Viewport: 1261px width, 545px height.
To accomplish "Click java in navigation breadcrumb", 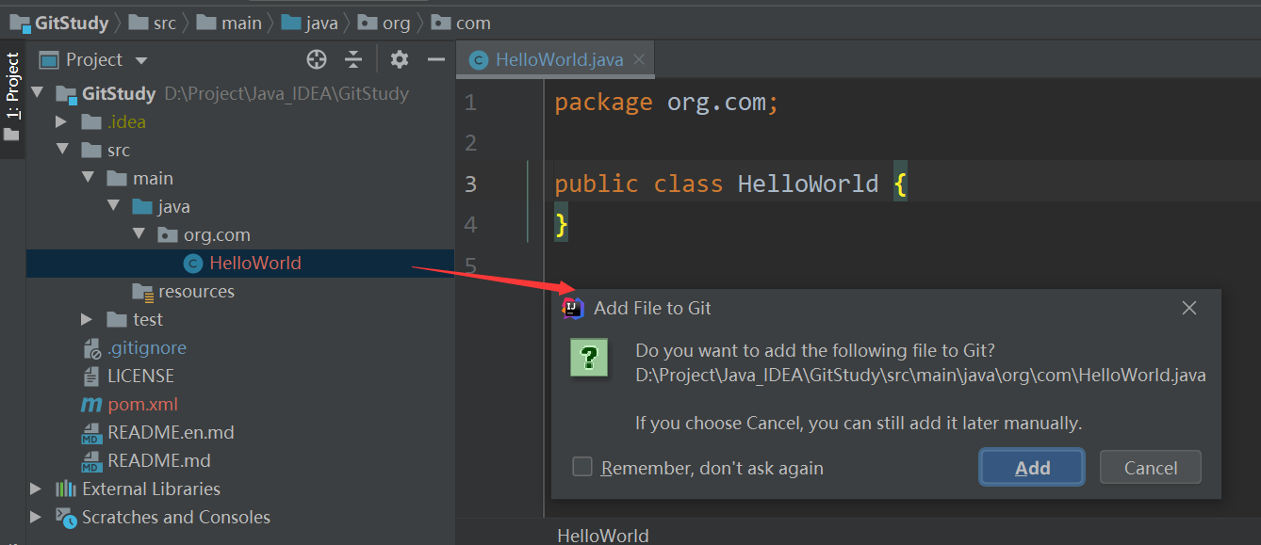I will pos(321,23).
